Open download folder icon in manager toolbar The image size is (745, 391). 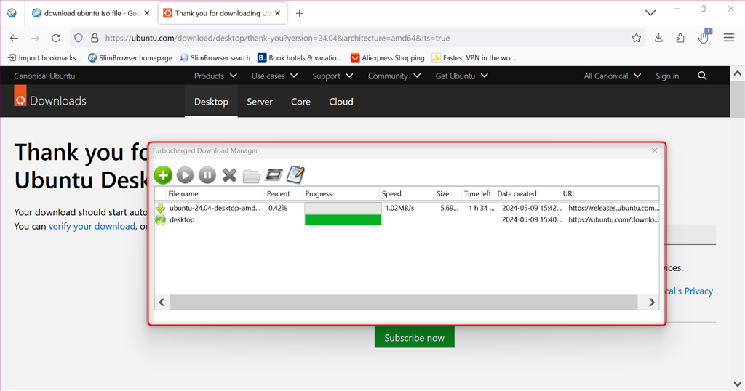pos(251,176)
